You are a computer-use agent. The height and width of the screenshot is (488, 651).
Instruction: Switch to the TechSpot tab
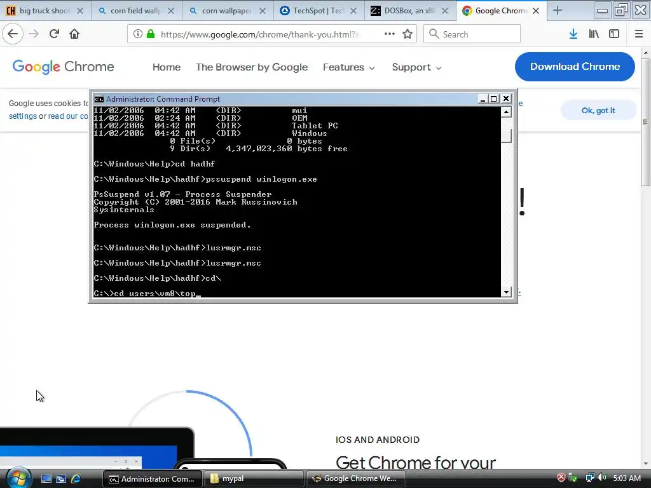[x=319, y=11]
